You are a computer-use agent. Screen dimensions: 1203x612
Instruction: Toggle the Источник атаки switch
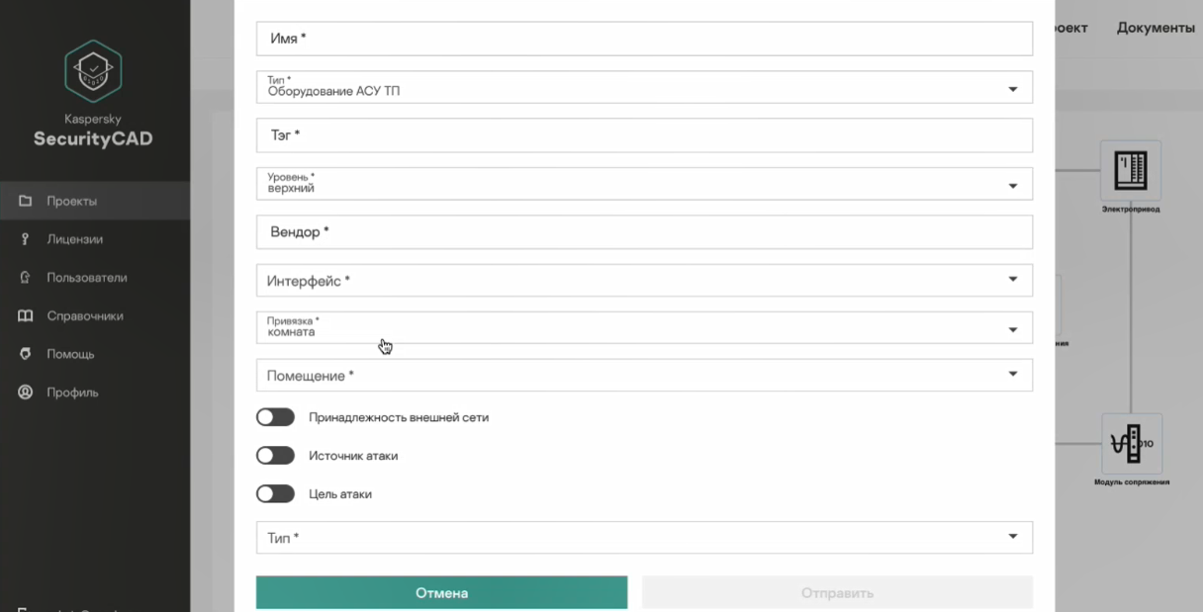[x=275, y=456]
